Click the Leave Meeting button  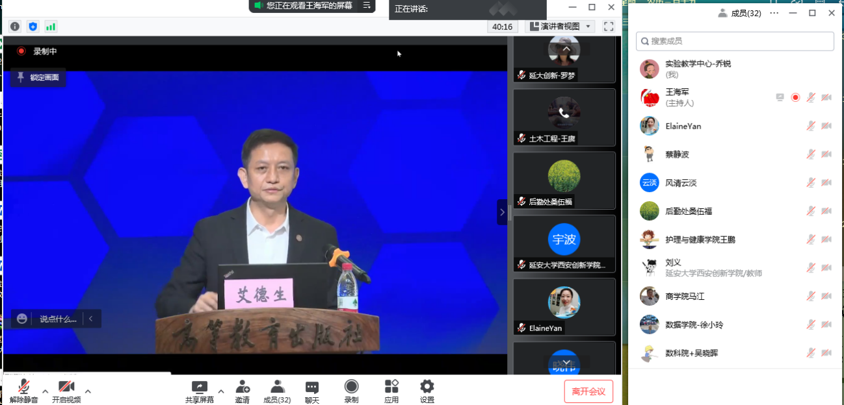coord(588,391)
